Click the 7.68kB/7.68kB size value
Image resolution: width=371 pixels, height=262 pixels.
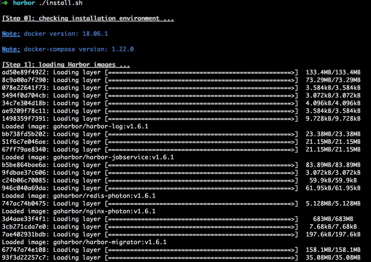coord(333,227)
